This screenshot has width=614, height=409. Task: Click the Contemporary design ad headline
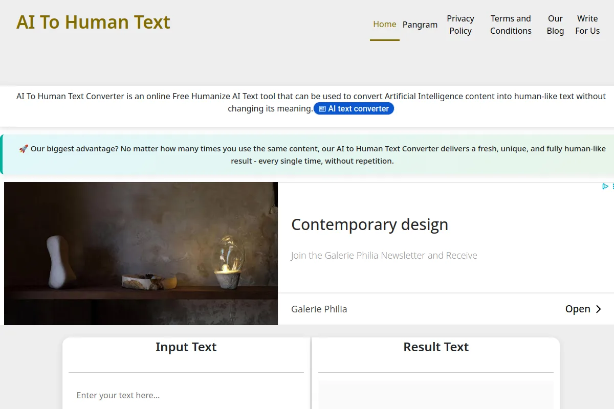(369, 224)
